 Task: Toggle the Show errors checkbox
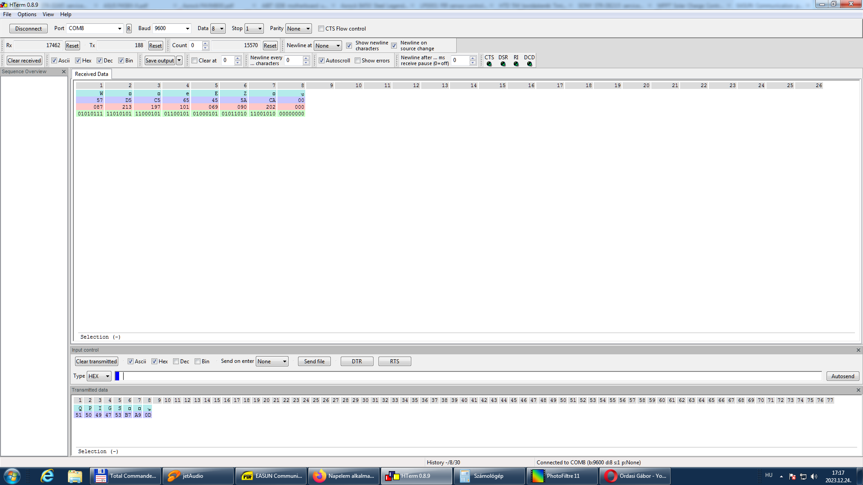(x=357, y=61)
